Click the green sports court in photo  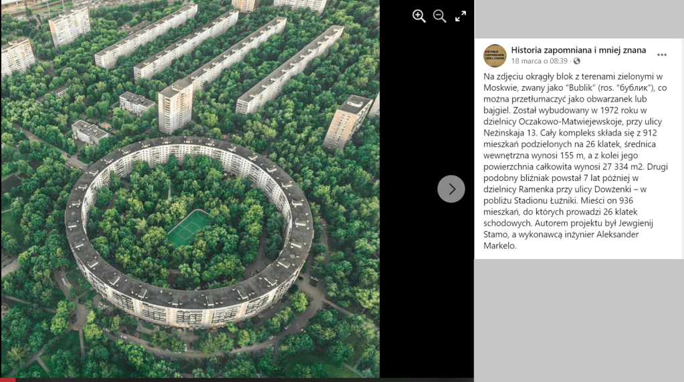(x=189, y=228)
